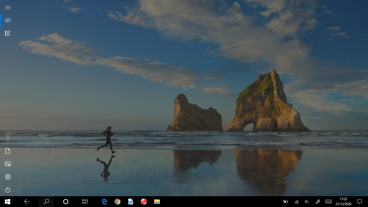Open taskbar Search magnifier
The image size is (368, 207).
coord(46,202)
